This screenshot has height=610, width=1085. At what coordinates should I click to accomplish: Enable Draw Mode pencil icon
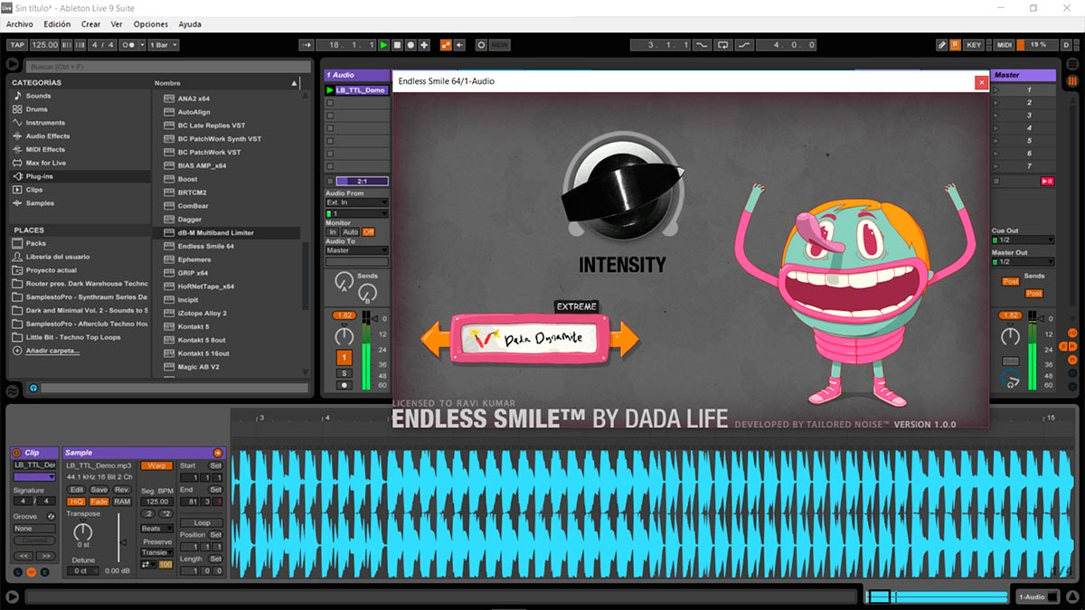[x=940, y=44]
